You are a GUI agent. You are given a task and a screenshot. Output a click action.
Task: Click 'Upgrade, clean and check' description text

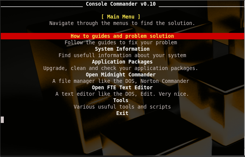pyautogui.click(x=121, y=68)
